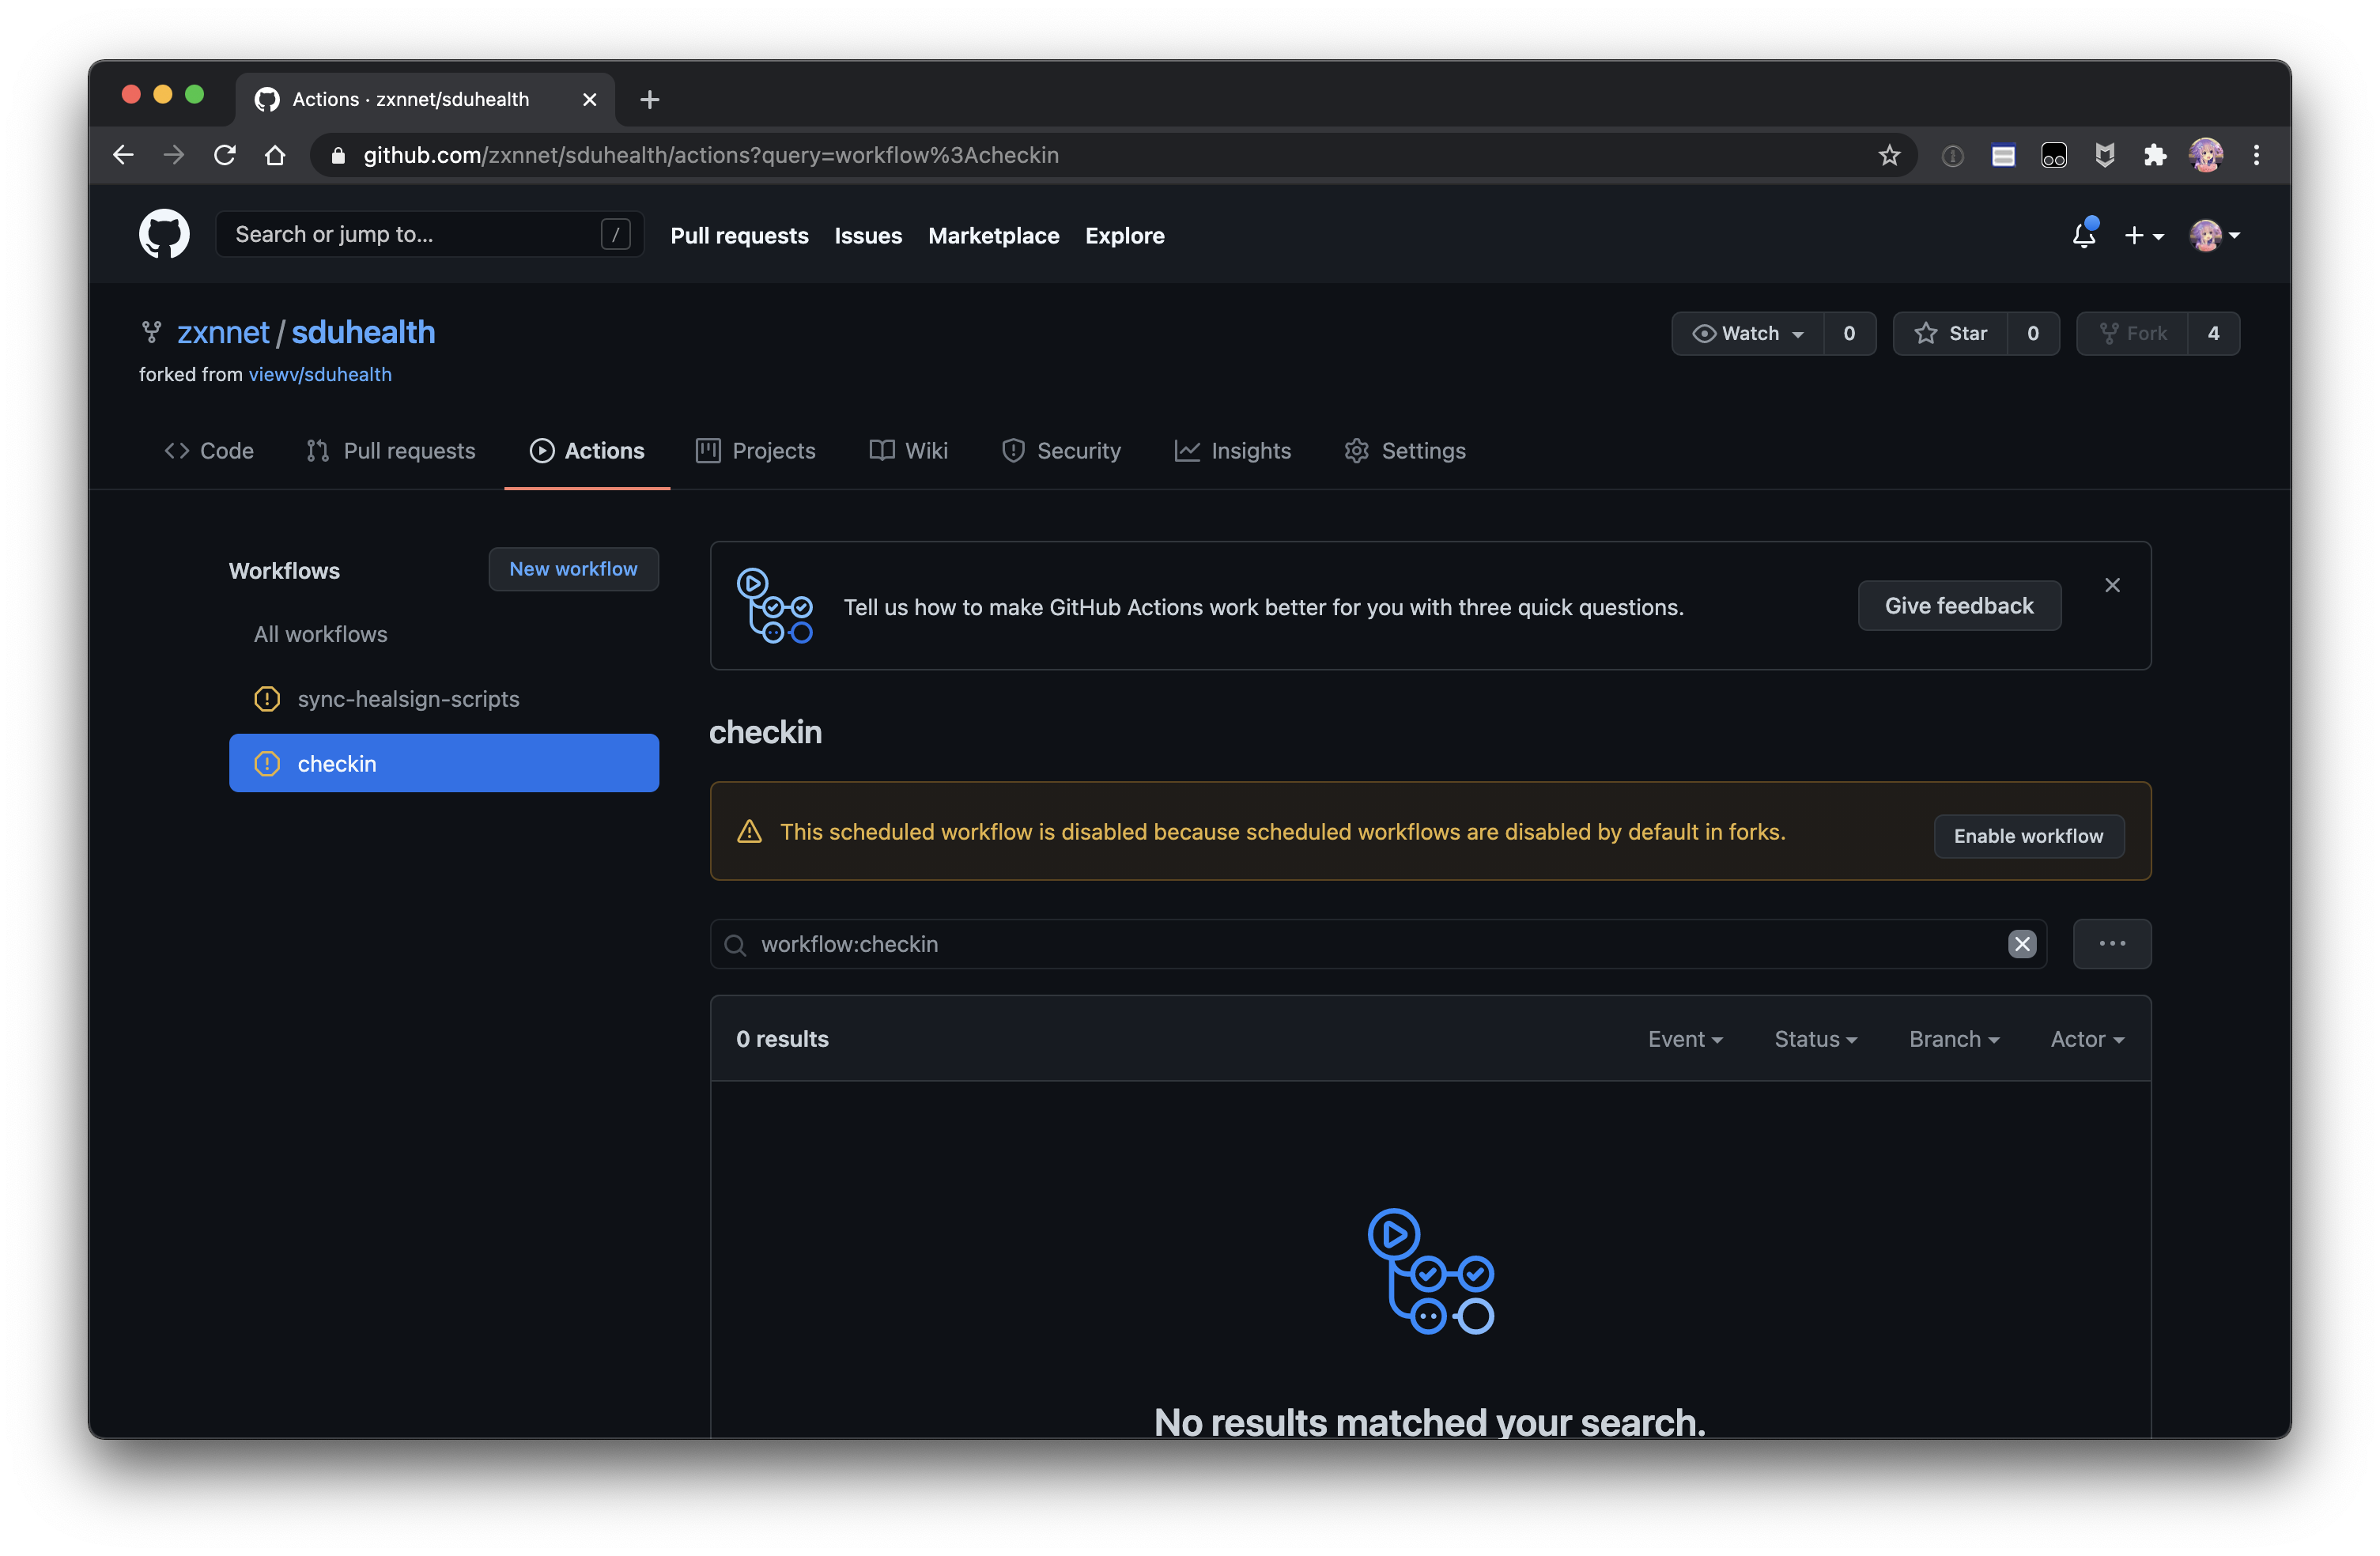Open the Branch filter dropdown

1952,1038
